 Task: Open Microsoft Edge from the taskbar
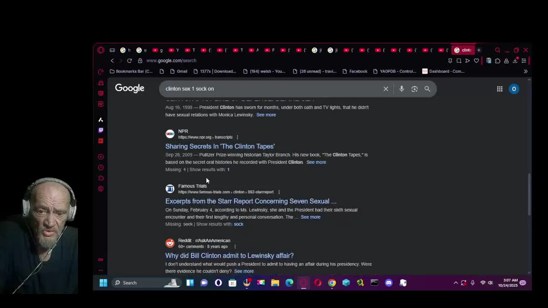(x=289, y=283)
